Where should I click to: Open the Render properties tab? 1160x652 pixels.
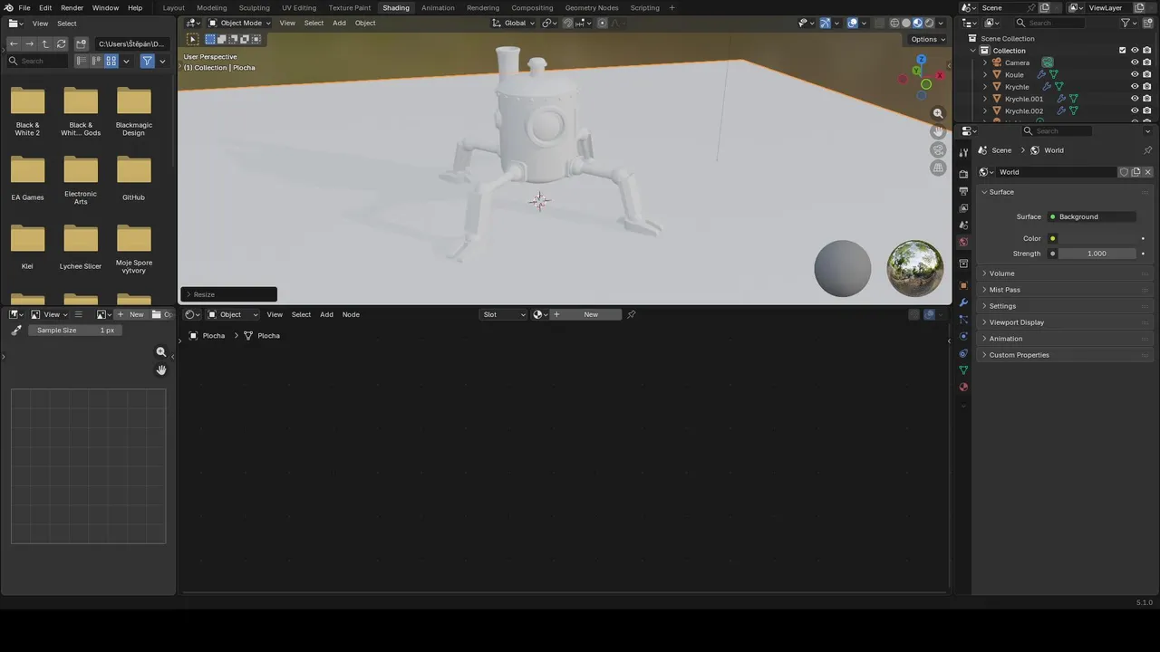pyautogui.click(x=963, y=174)
